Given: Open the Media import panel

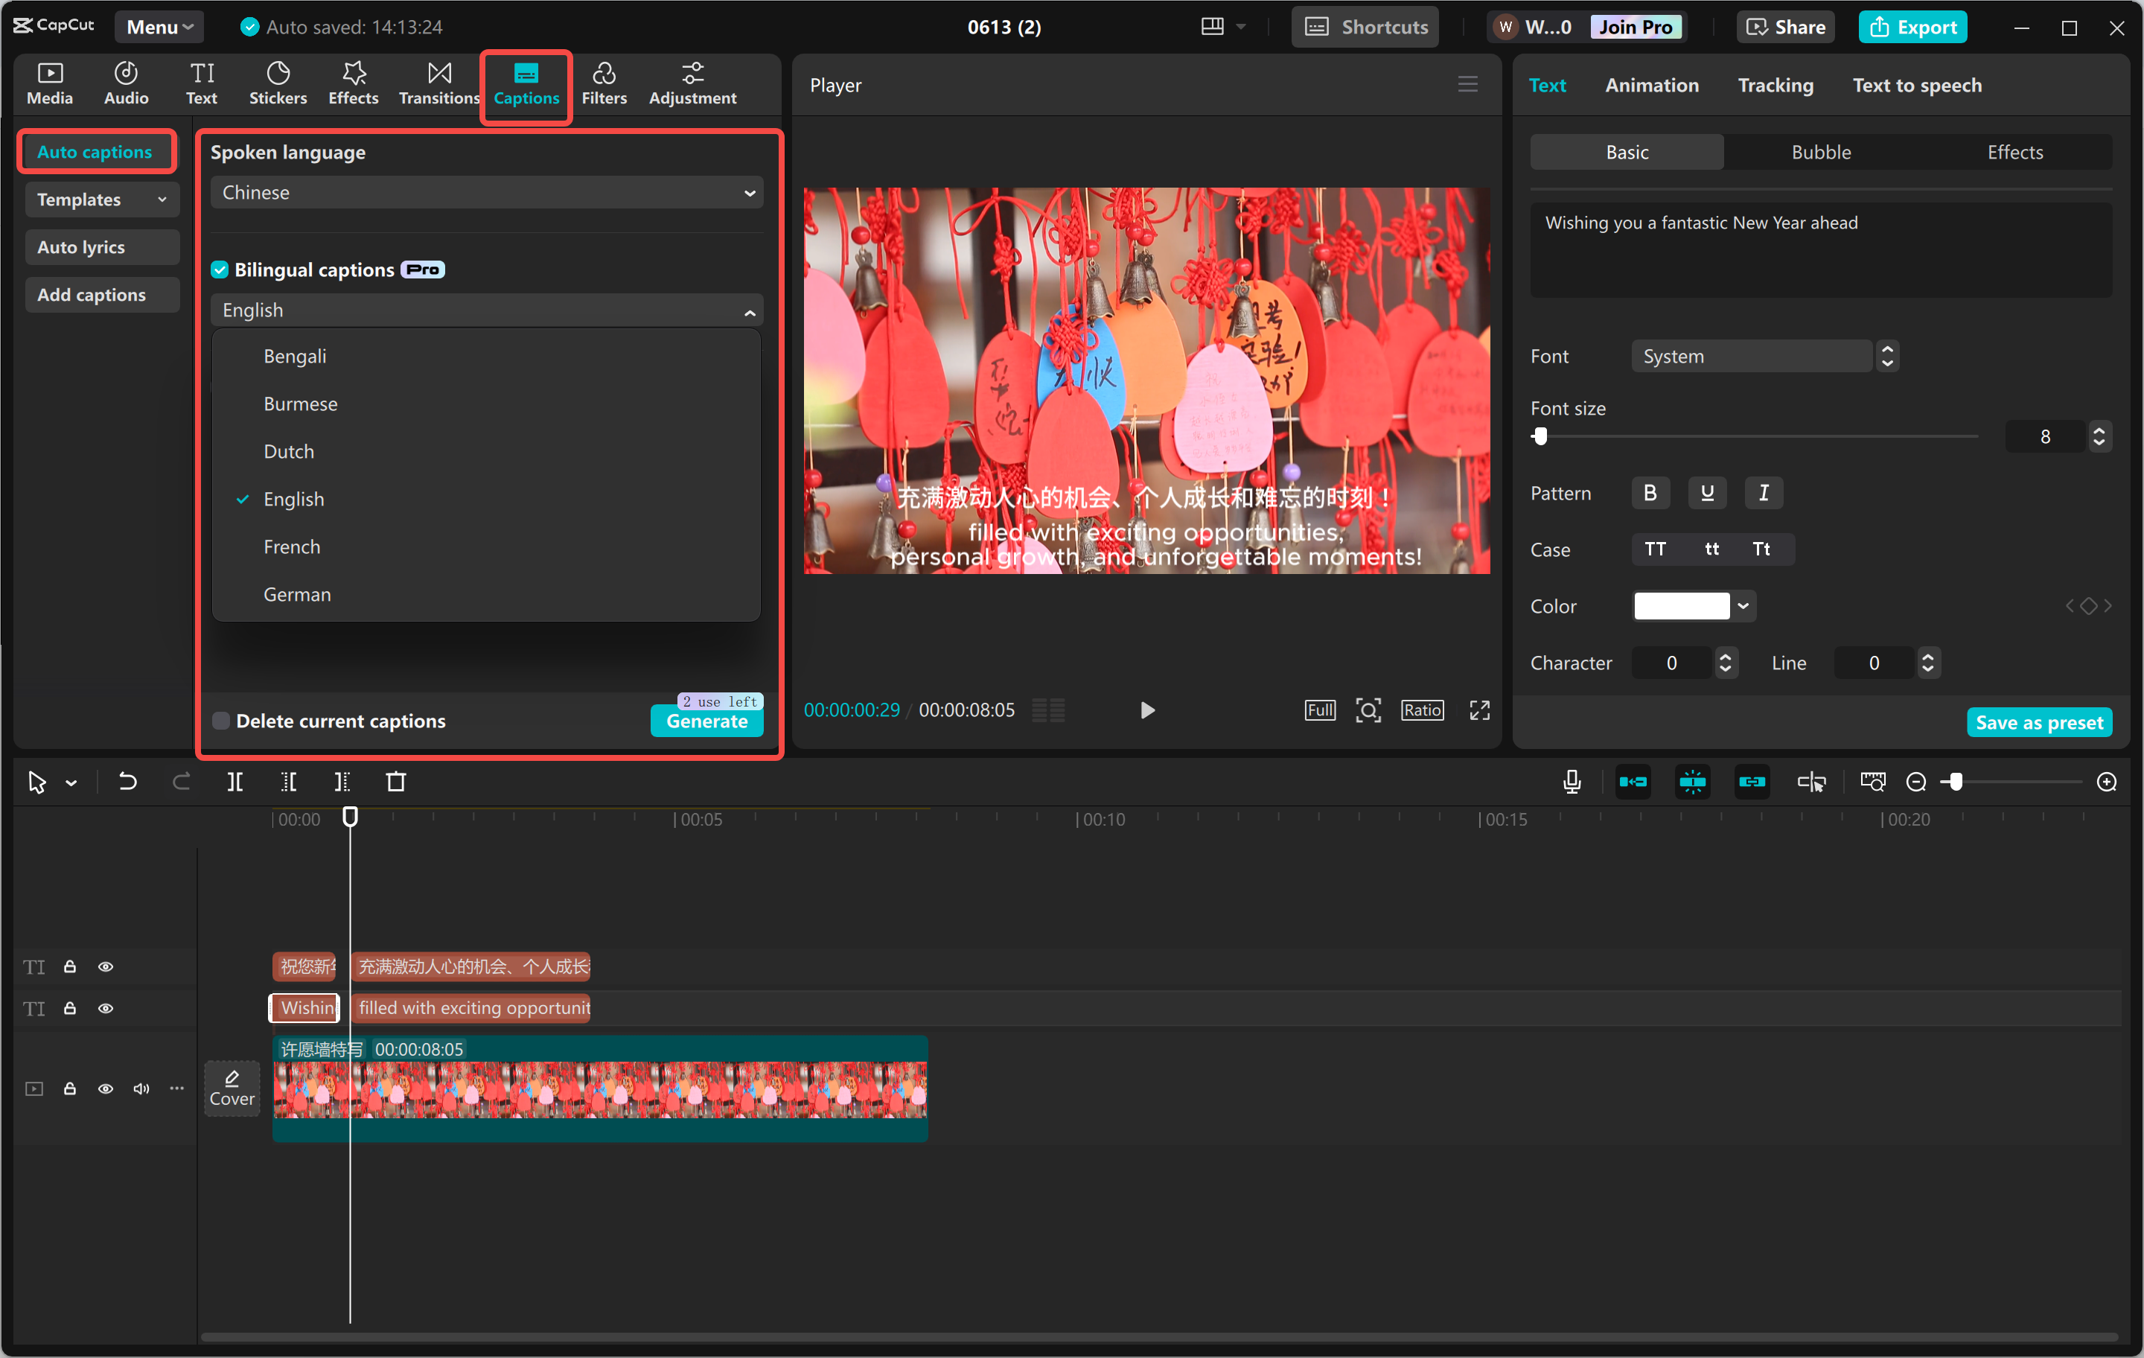Looking at the screenshot, I should pyautogui.click(x=50, y=83).
